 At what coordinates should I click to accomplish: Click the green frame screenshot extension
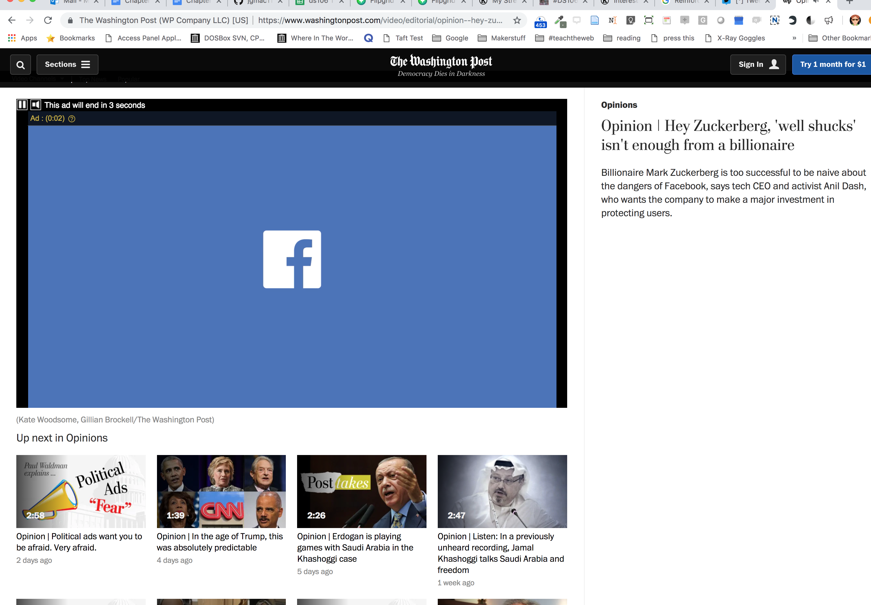pyautogui.click(x=648, y=20)
